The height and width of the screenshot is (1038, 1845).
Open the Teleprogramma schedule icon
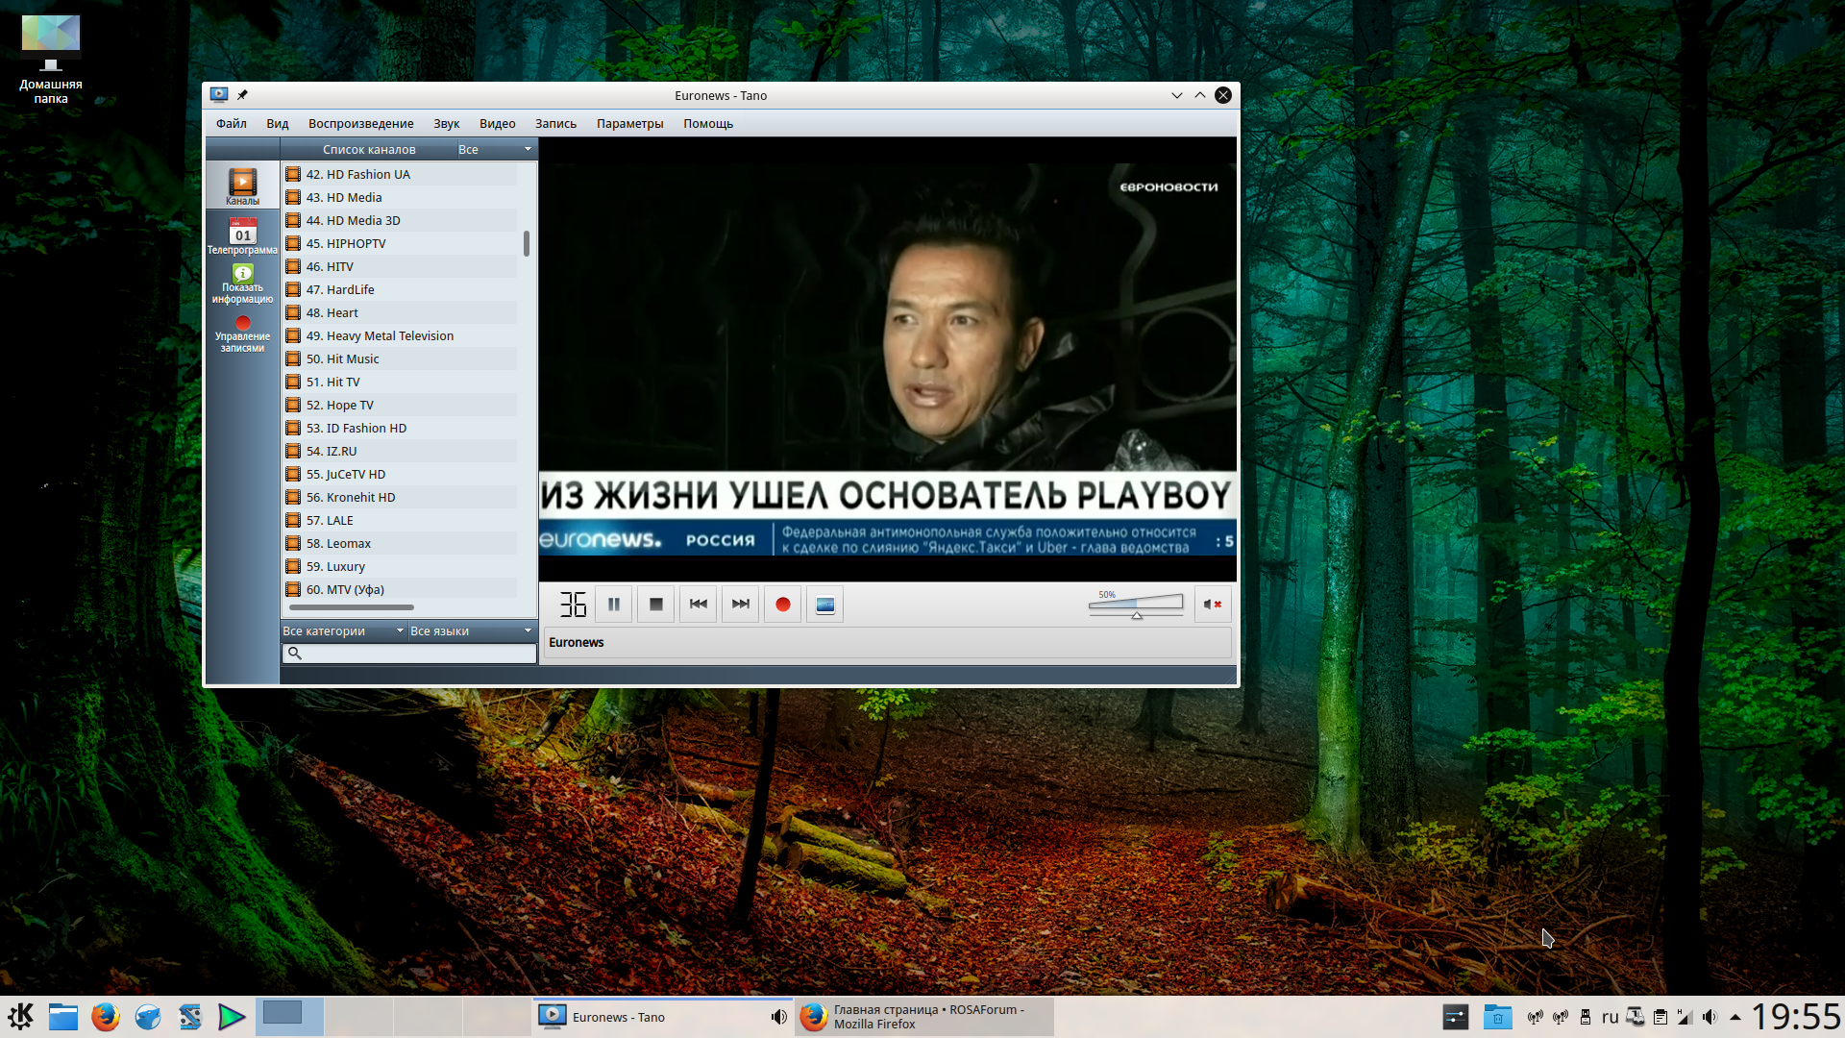[x=242, y=235]
